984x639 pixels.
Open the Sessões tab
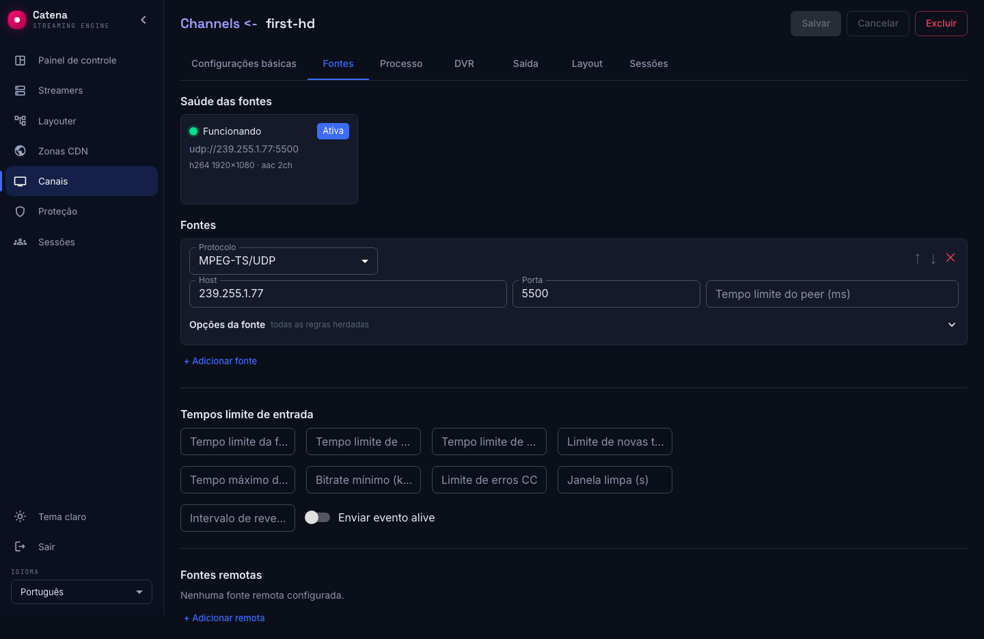click(x=648, y=64)
